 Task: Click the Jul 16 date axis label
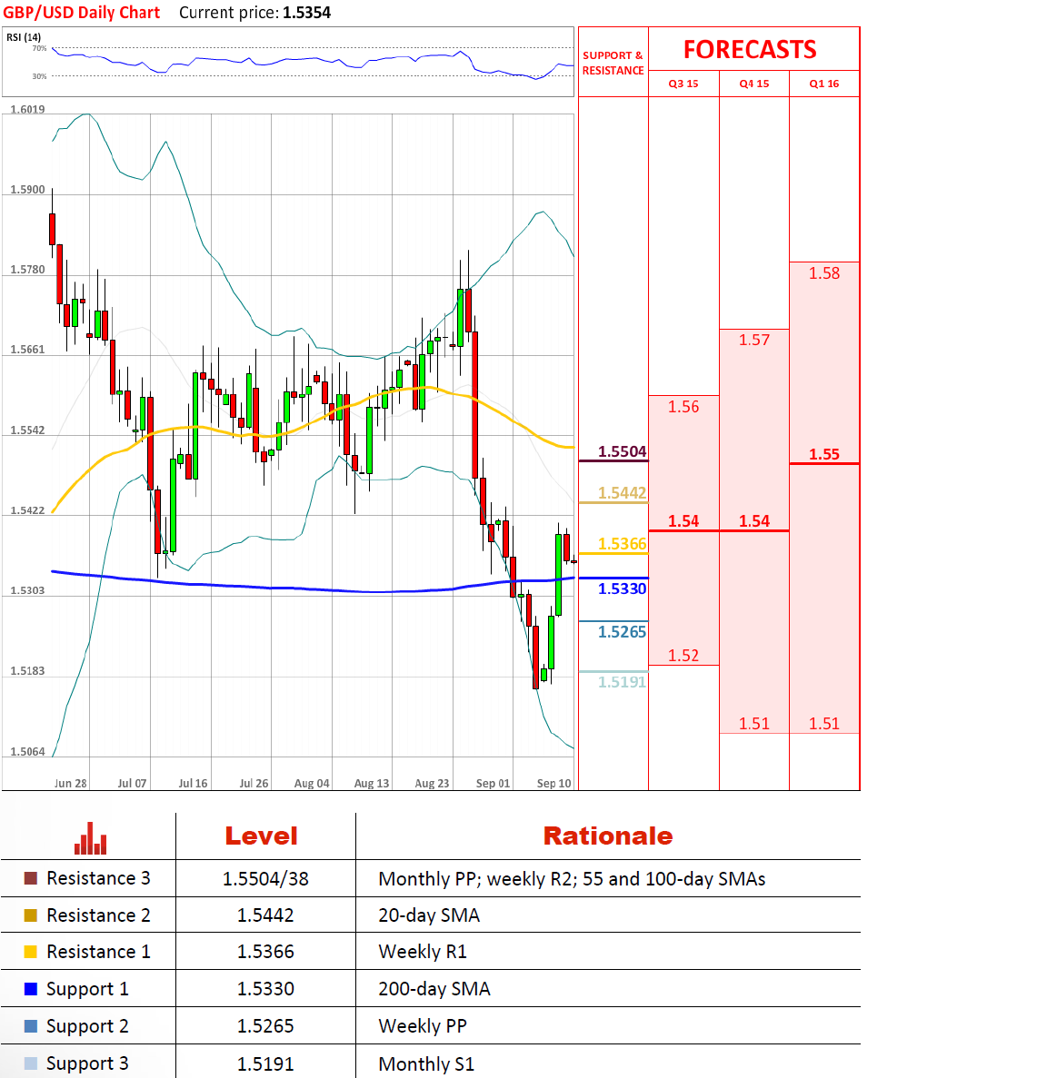click(193, 783)
